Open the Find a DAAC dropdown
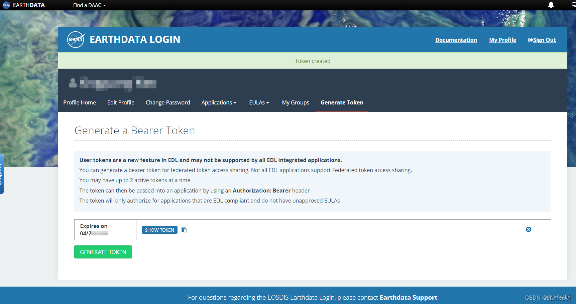Screen dimensions: 576x304 click(x=89, y=5)
